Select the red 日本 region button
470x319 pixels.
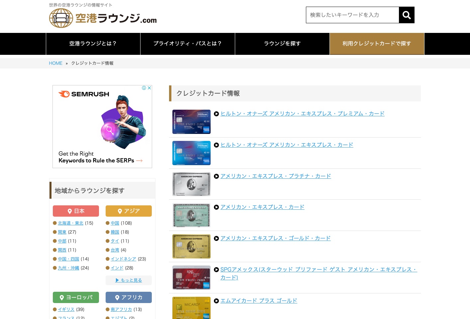click(x=76, y=211)
